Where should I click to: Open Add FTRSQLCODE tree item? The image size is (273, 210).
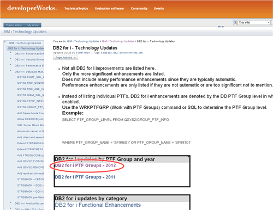click(x=31, y=156)
